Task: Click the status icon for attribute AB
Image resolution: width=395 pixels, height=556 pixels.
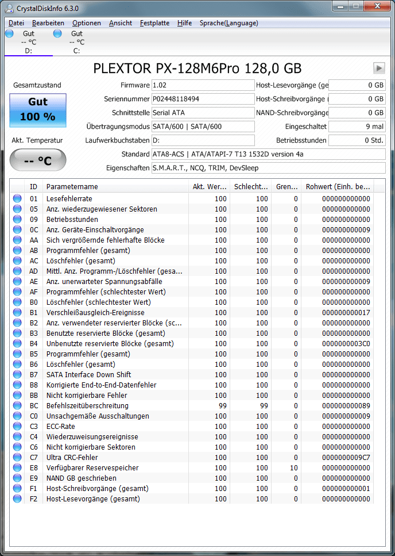Action: pyautogui.click(x=17, y=250)
